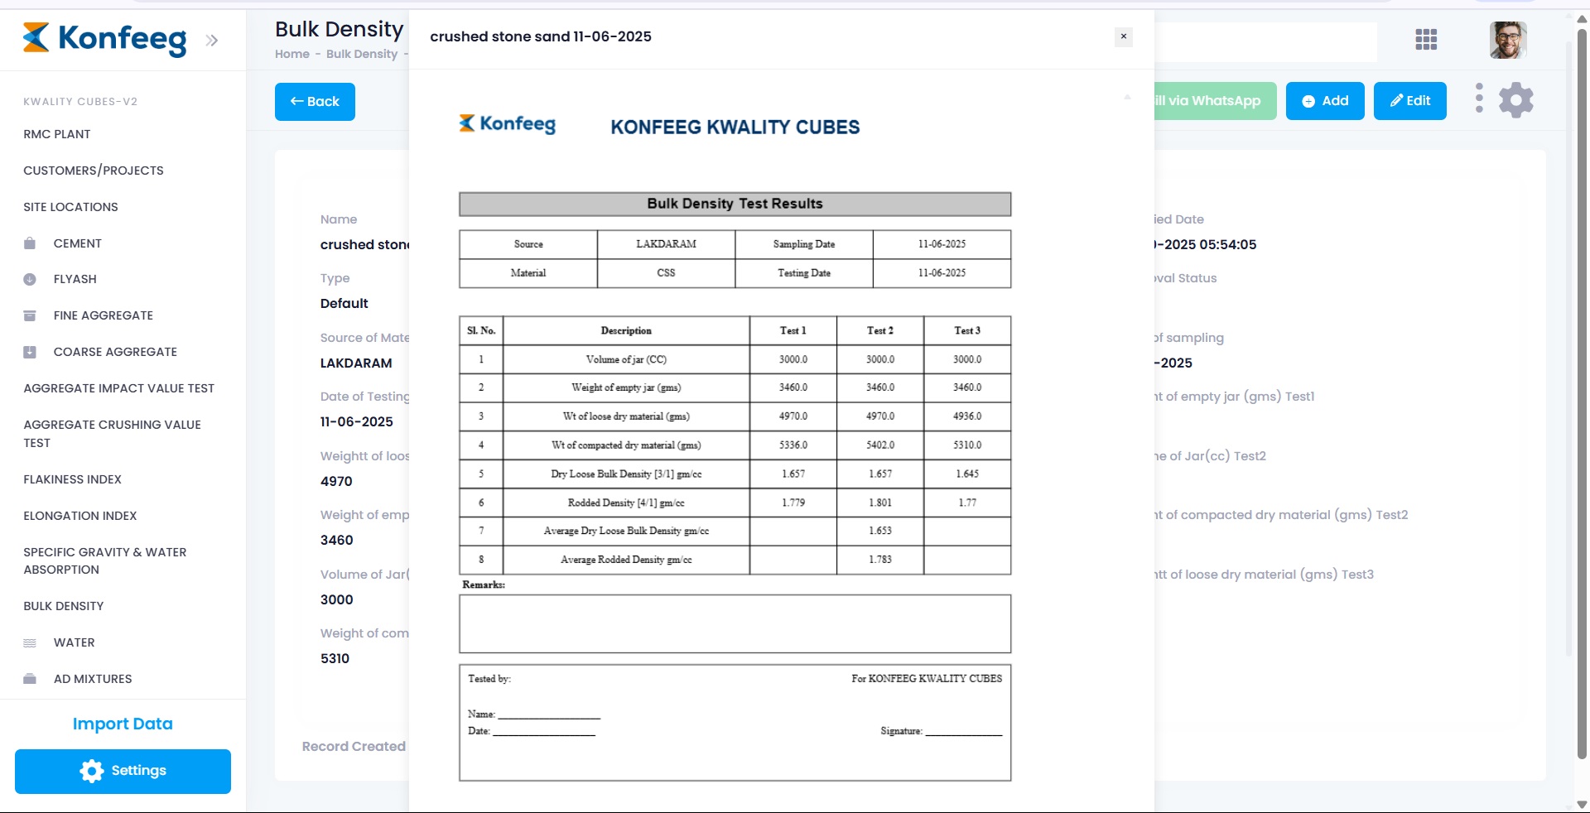Collapse sidebar using double chevron
Image resolution: width=1590 pixels, height=813 pixels.
click(x=212, y=40)
